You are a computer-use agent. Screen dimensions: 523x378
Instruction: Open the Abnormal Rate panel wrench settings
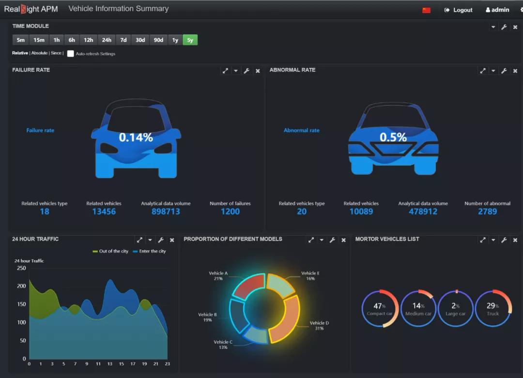tap(504, 71)
